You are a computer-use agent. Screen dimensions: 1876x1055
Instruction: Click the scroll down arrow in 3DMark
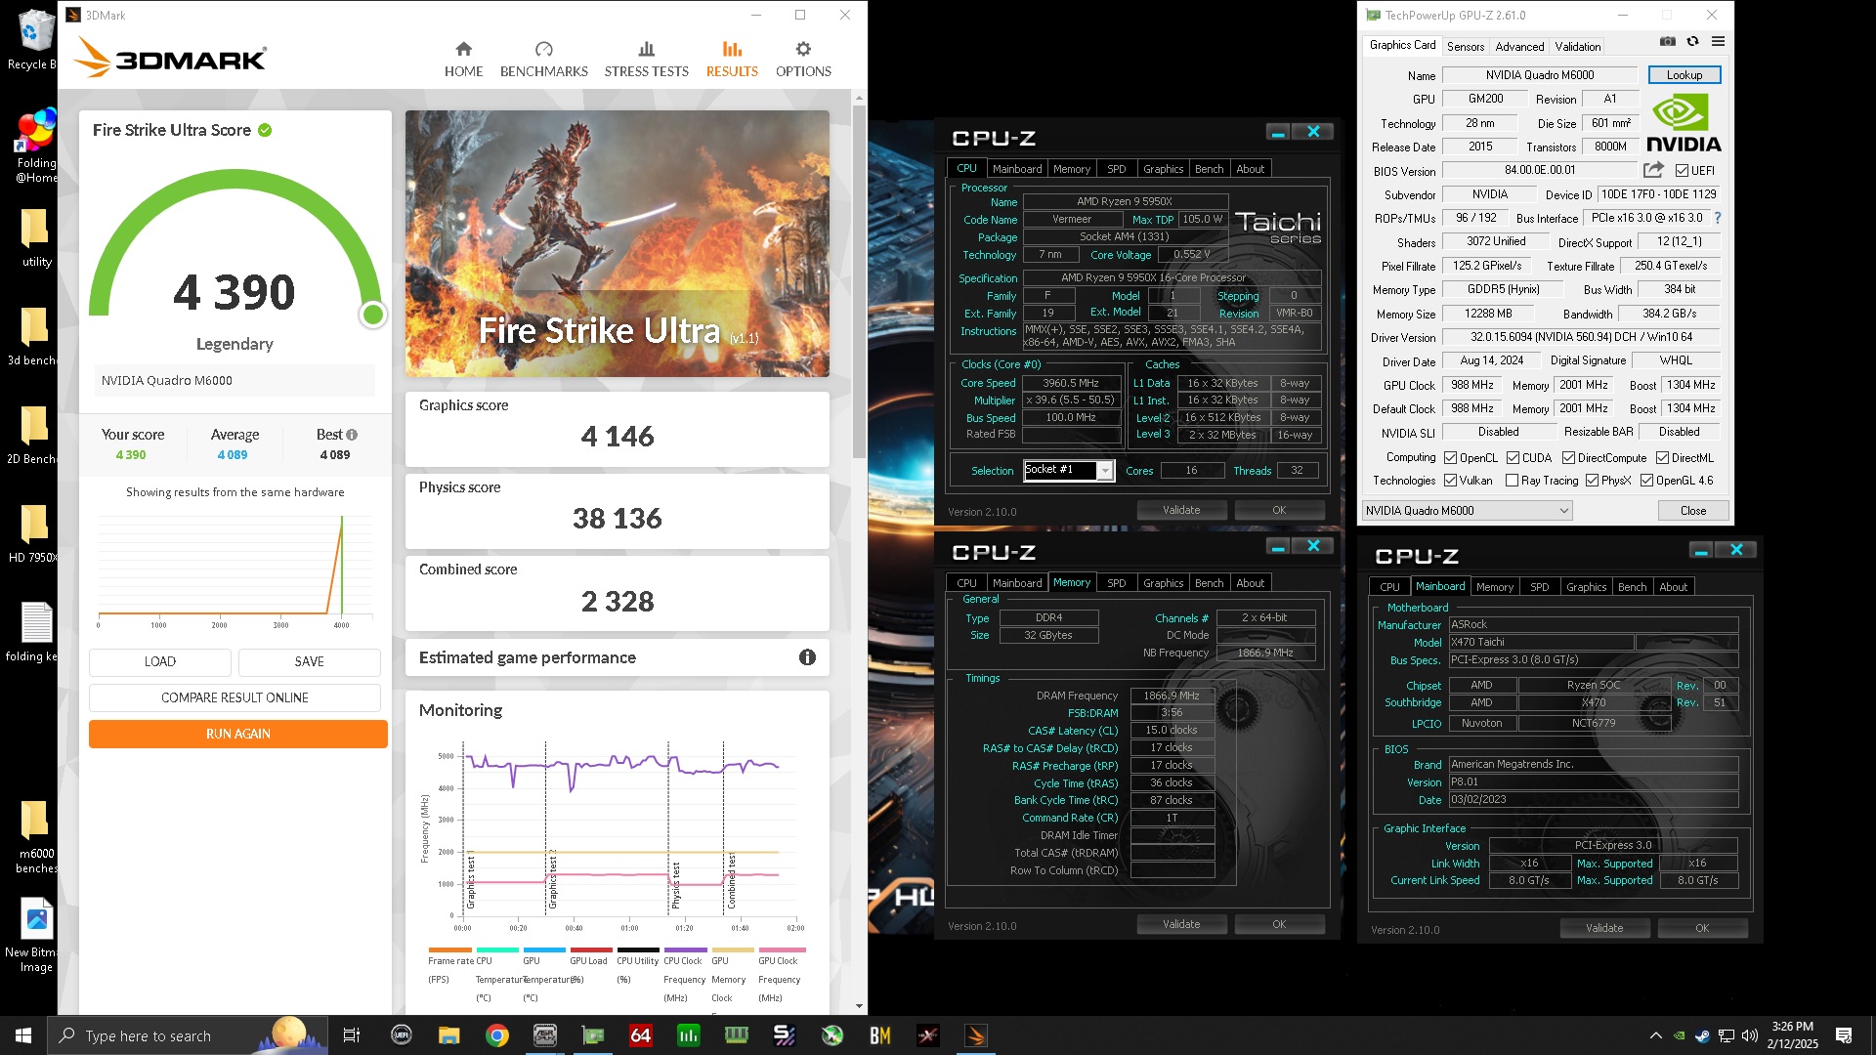coord(859,1006)
